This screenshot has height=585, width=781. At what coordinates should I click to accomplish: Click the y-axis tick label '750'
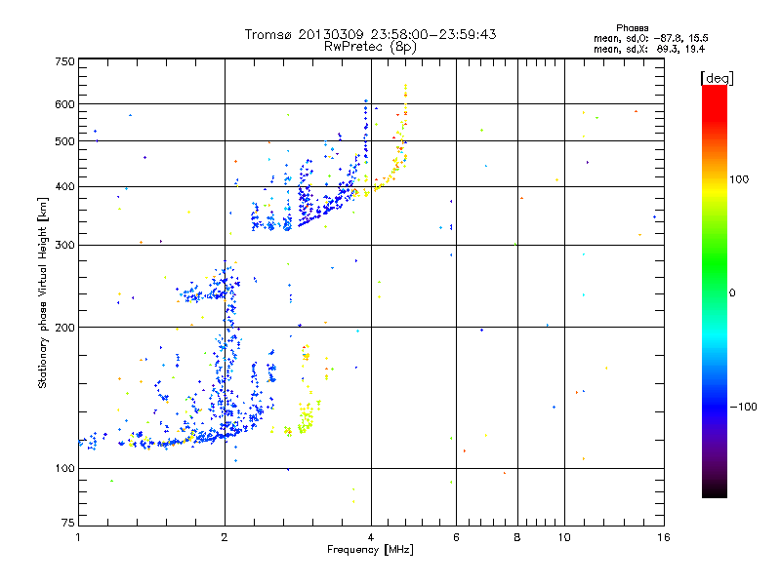pyautogui.click(x=64, y=61)
